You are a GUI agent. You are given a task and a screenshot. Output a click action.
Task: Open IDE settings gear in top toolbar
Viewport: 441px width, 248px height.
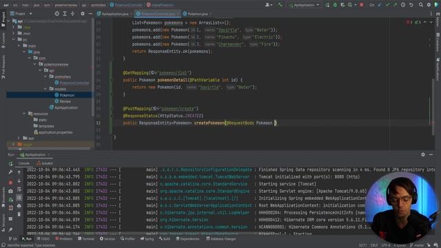click(x=429, y=5)
